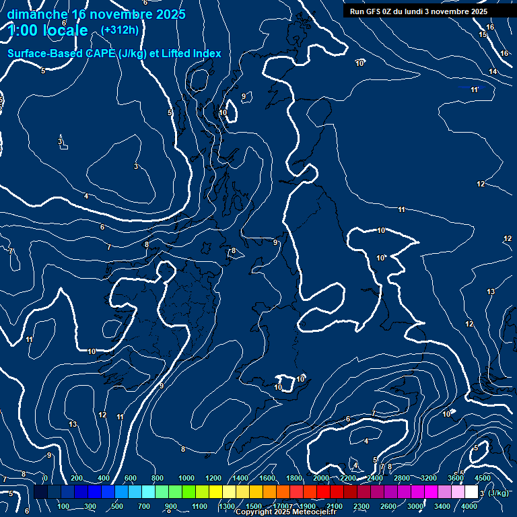Click the darkest navy swatch starting the legend
The image size is (517, 517).
click(x=40, y=491)
